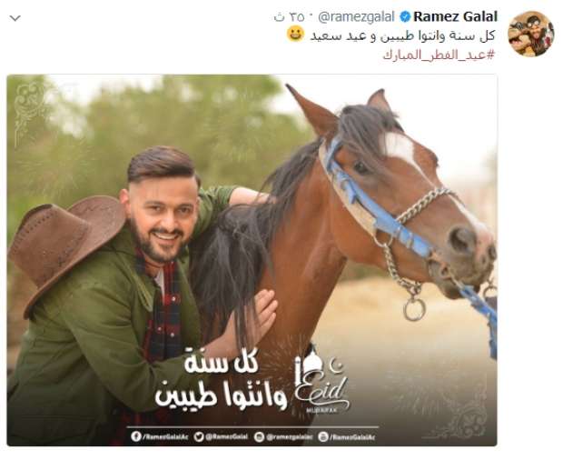Click the blue verified badge

tap(405, 17)
